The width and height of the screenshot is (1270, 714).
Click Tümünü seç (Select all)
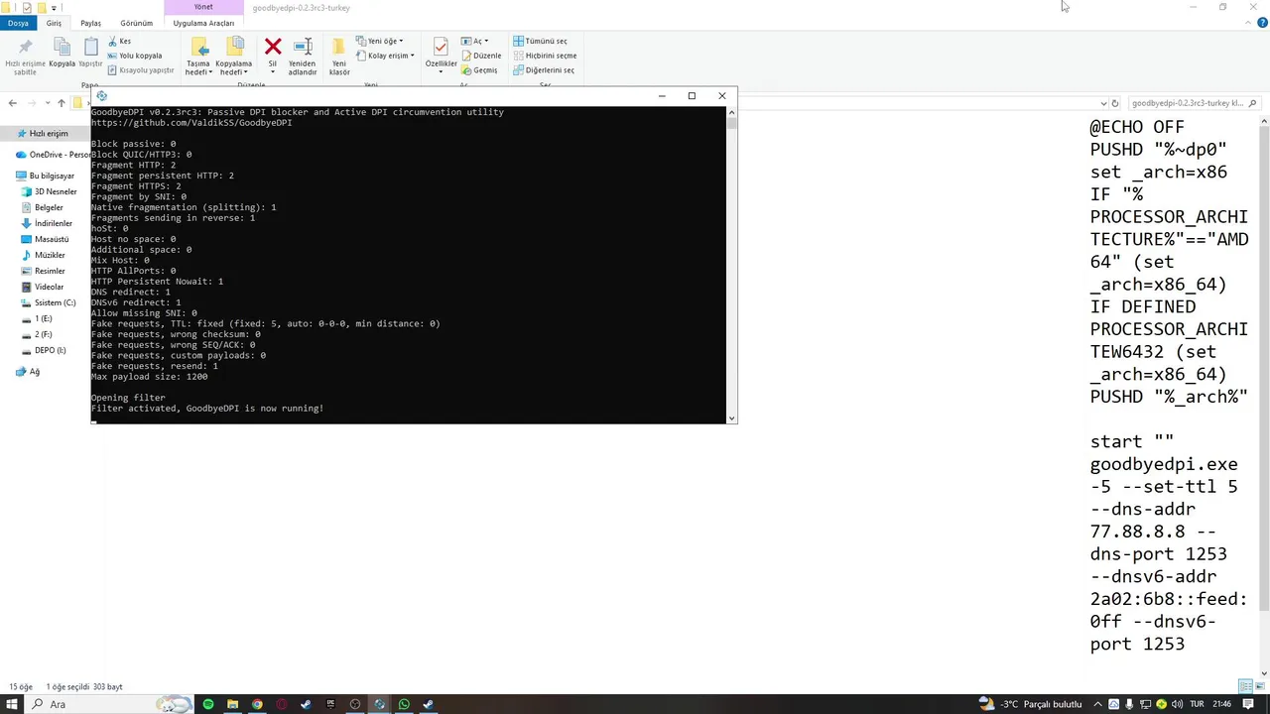(541, 42)
